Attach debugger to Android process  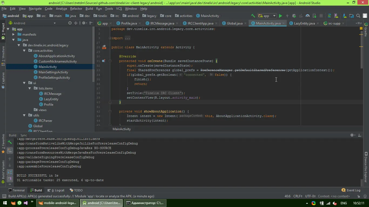pyautogui.click(x=314, y=16)
